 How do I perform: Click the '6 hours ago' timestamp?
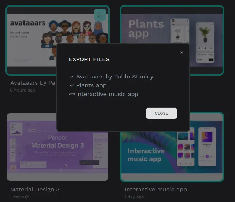click(x=22, y=90)
